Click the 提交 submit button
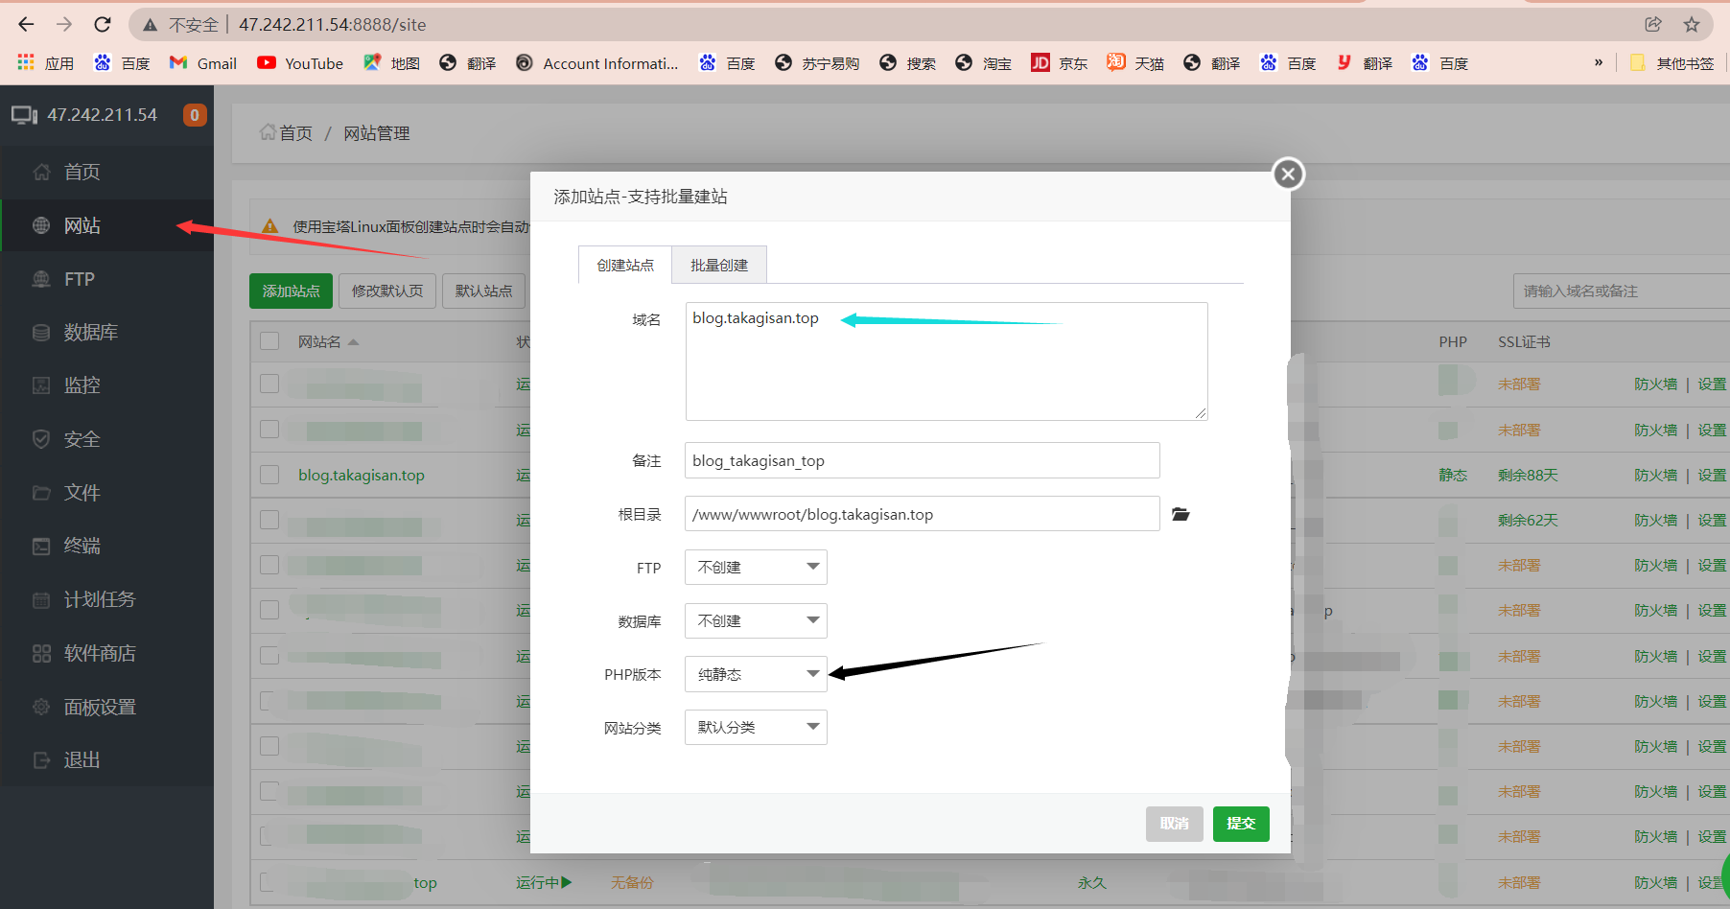This screenshot has height=909, width=1730. coord(1241,824)
